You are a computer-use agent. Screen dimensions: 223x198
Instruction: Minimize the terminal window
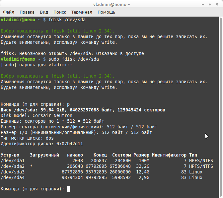[x=203, y=5]
